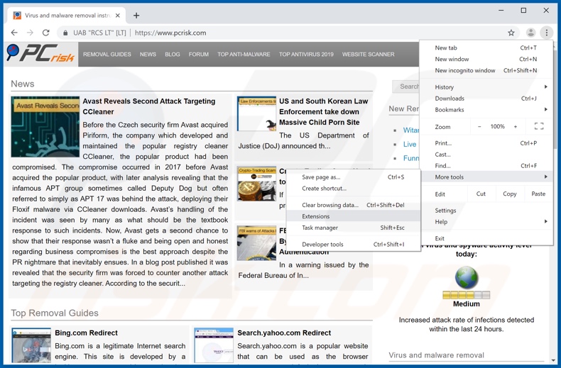Select New window menu entry

(x=486, y=59)
